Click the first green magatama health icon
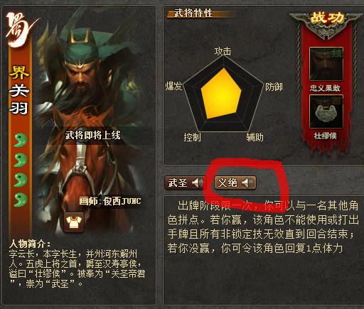Viewport: 364px width, 309px height. pyautogui.click(x=20, y=140)
